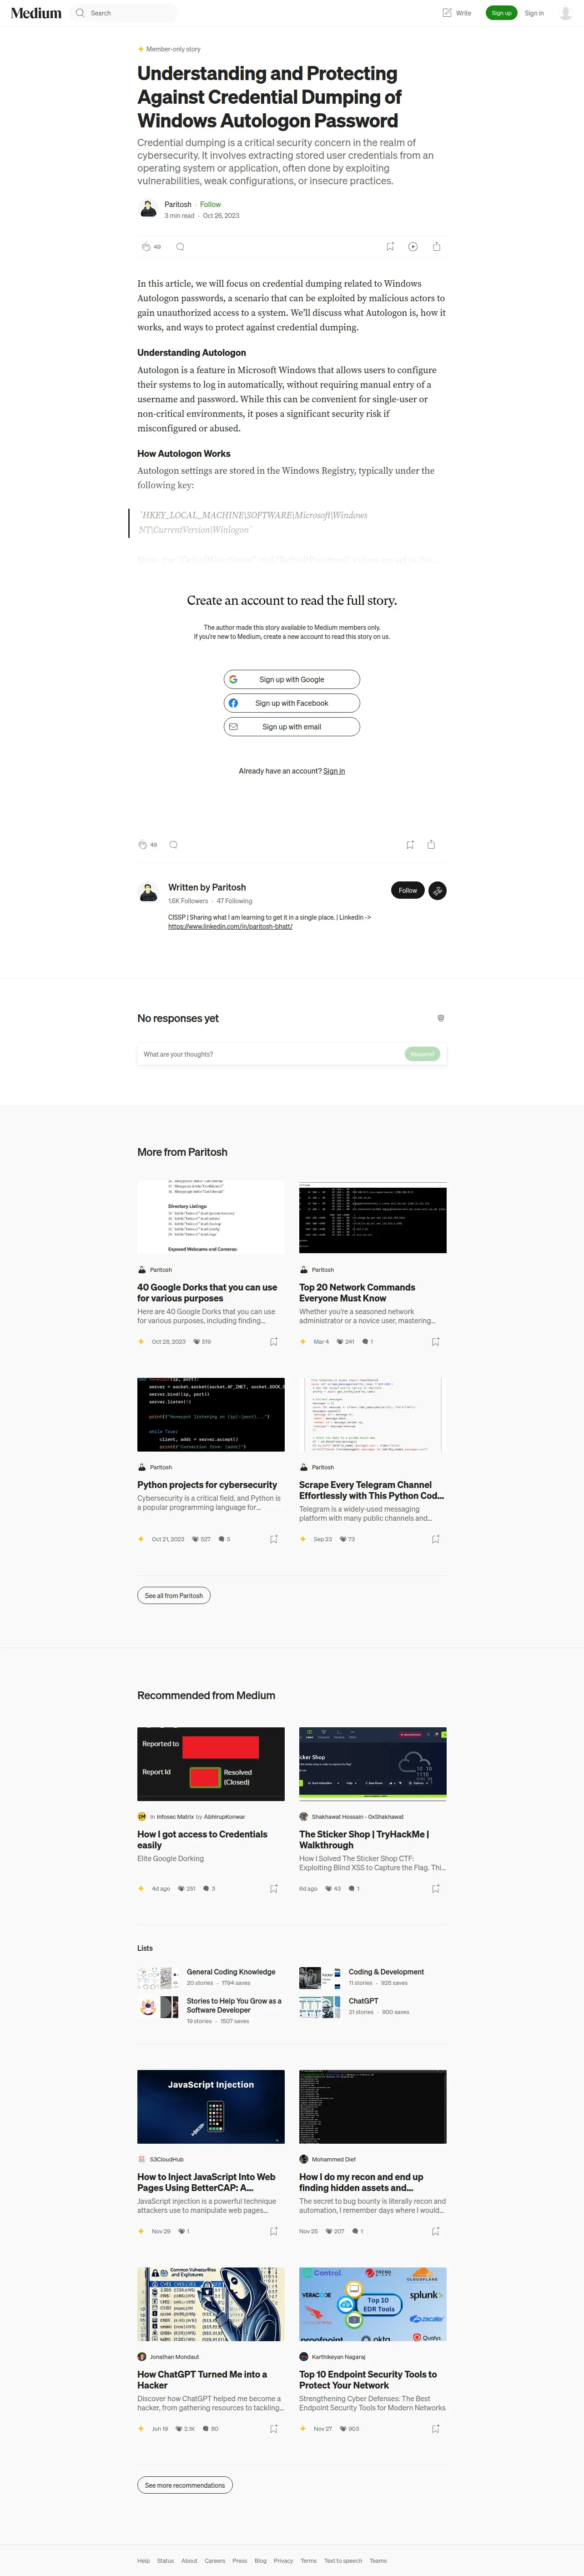The image size is (584, 2576).
Task: Bookmark How I got access to Credentials story
Action: pyautogui.click(x=274, y=1888)
